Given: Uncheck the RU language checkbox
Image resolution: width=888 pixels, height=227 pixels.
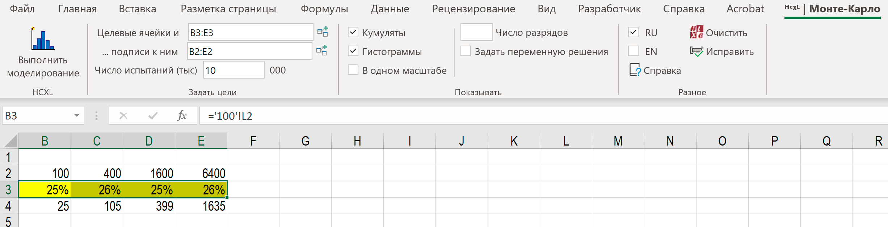Looking at the screenshot, I should pyautogui.click(x=634, y=32).
